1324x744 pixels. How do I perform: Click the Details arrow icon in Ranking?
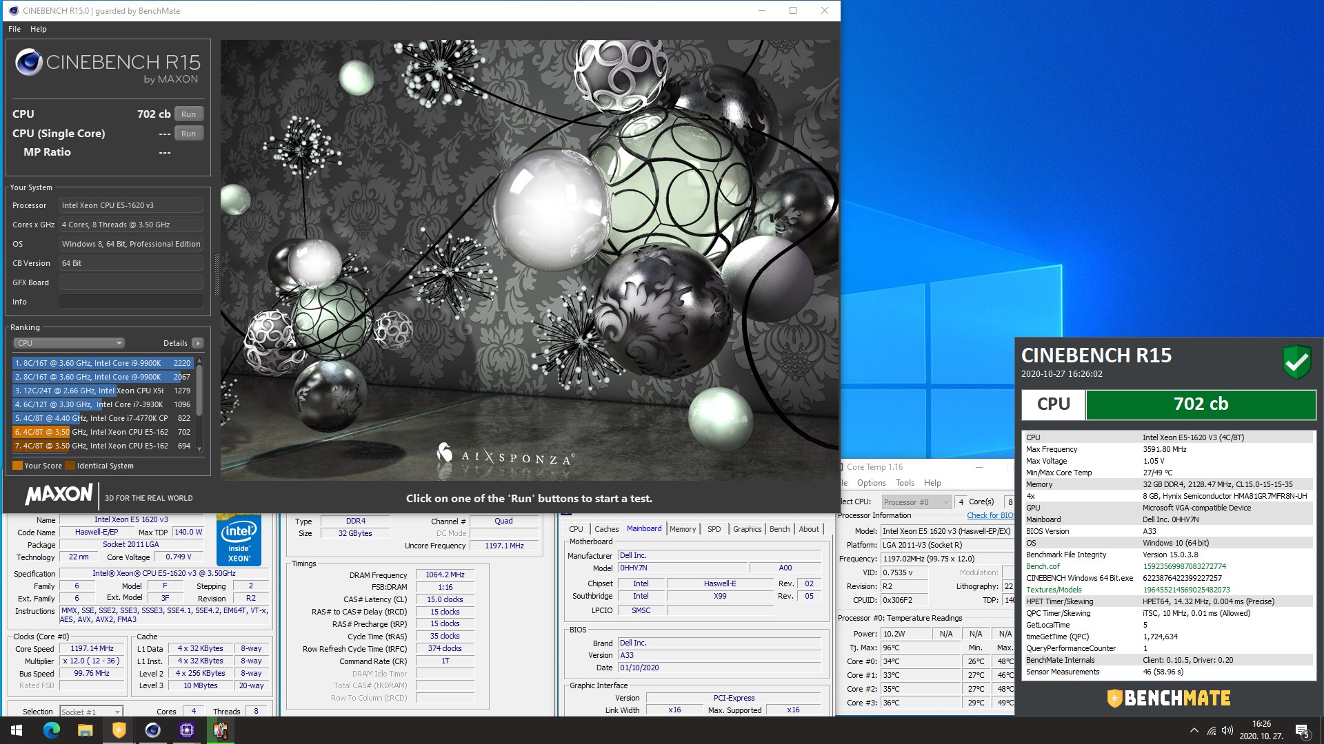coord(197,343)
